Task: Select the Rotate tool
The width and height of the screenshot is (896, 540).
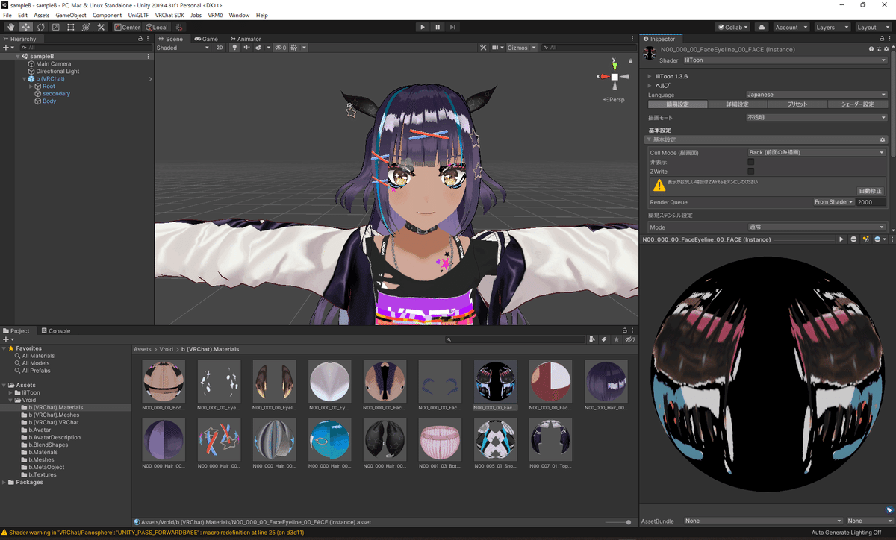Action: pos(41,27)
